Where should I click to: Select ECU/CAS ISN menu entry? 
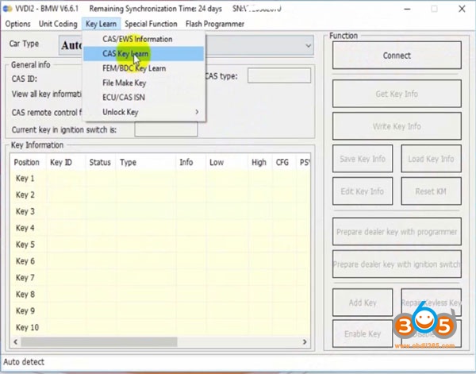pos(144,98)
